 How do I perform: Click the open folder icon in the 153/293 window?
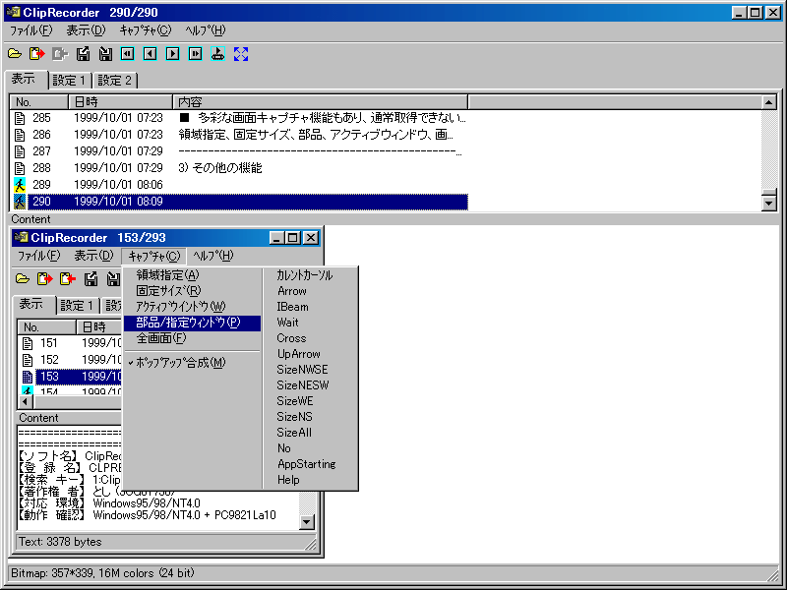coord(23,279)
